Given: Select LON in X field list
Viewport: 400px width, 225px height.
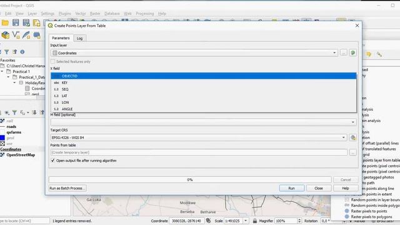Looking at the screenshot, I should [x=204, y=102].
